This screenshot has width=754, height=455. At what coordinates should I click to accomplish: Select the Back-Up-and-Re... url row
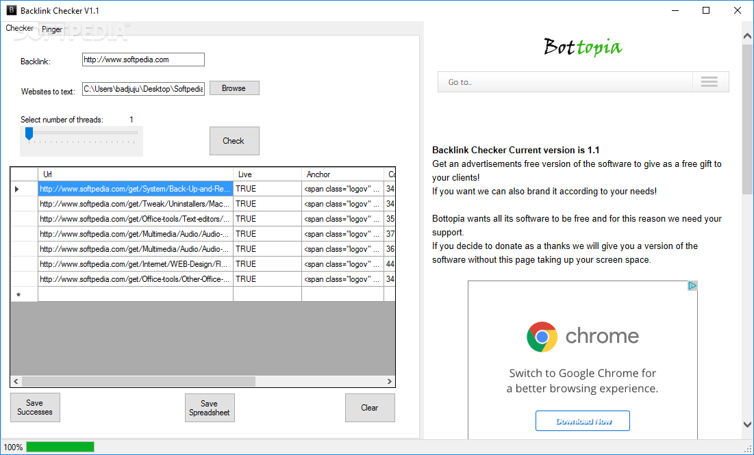coord(136,189)
